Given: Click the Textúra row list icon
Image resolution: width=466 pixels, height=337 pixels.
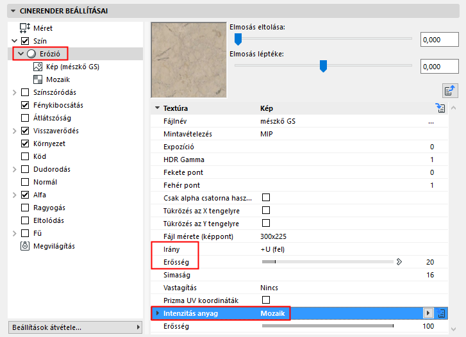Looking at the screenshot, I should click(440, 108).
